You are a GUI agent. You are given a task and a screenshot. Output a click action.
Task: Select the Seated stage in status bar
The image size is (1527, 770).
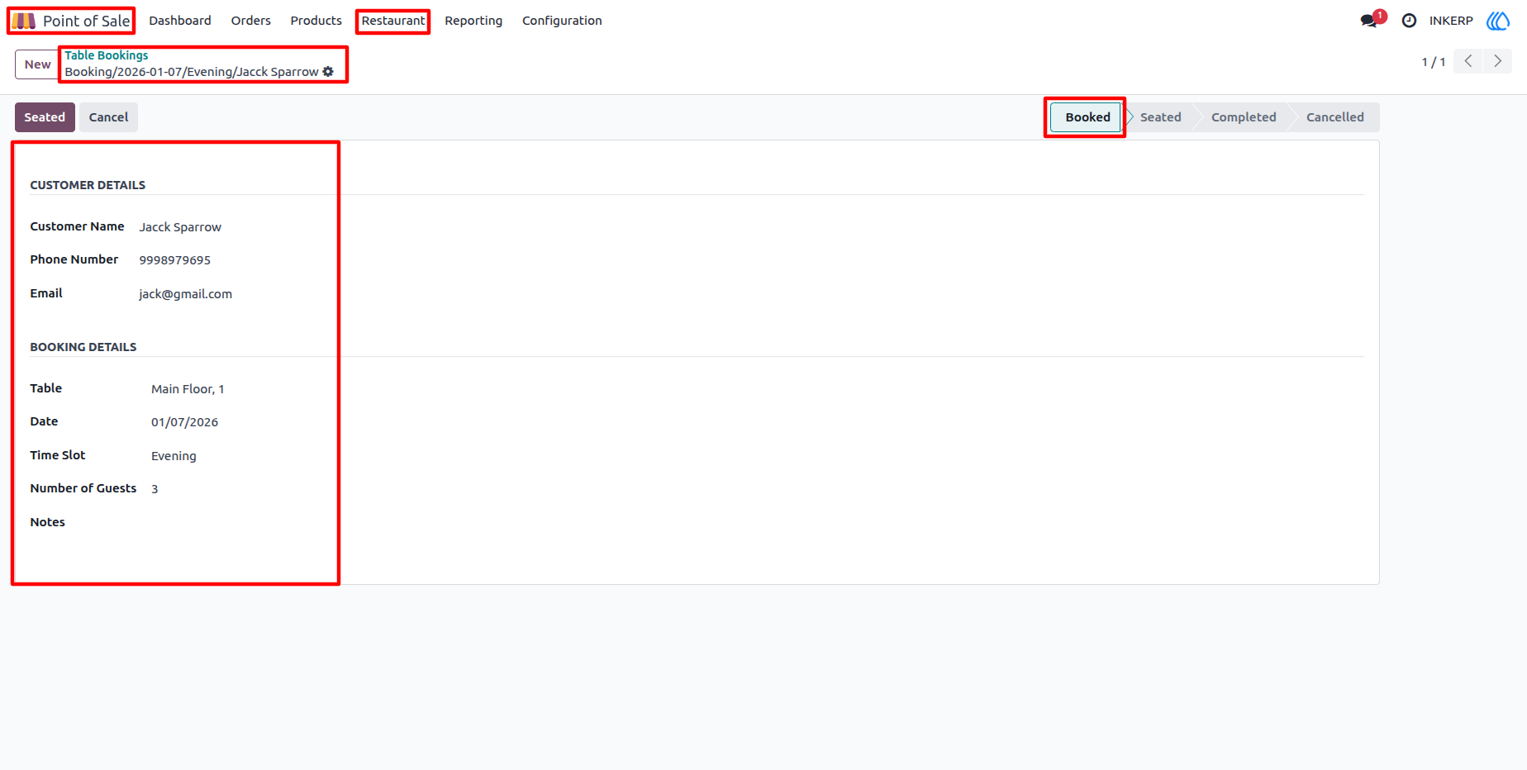pyautogui.click(x=1160, y=117)
